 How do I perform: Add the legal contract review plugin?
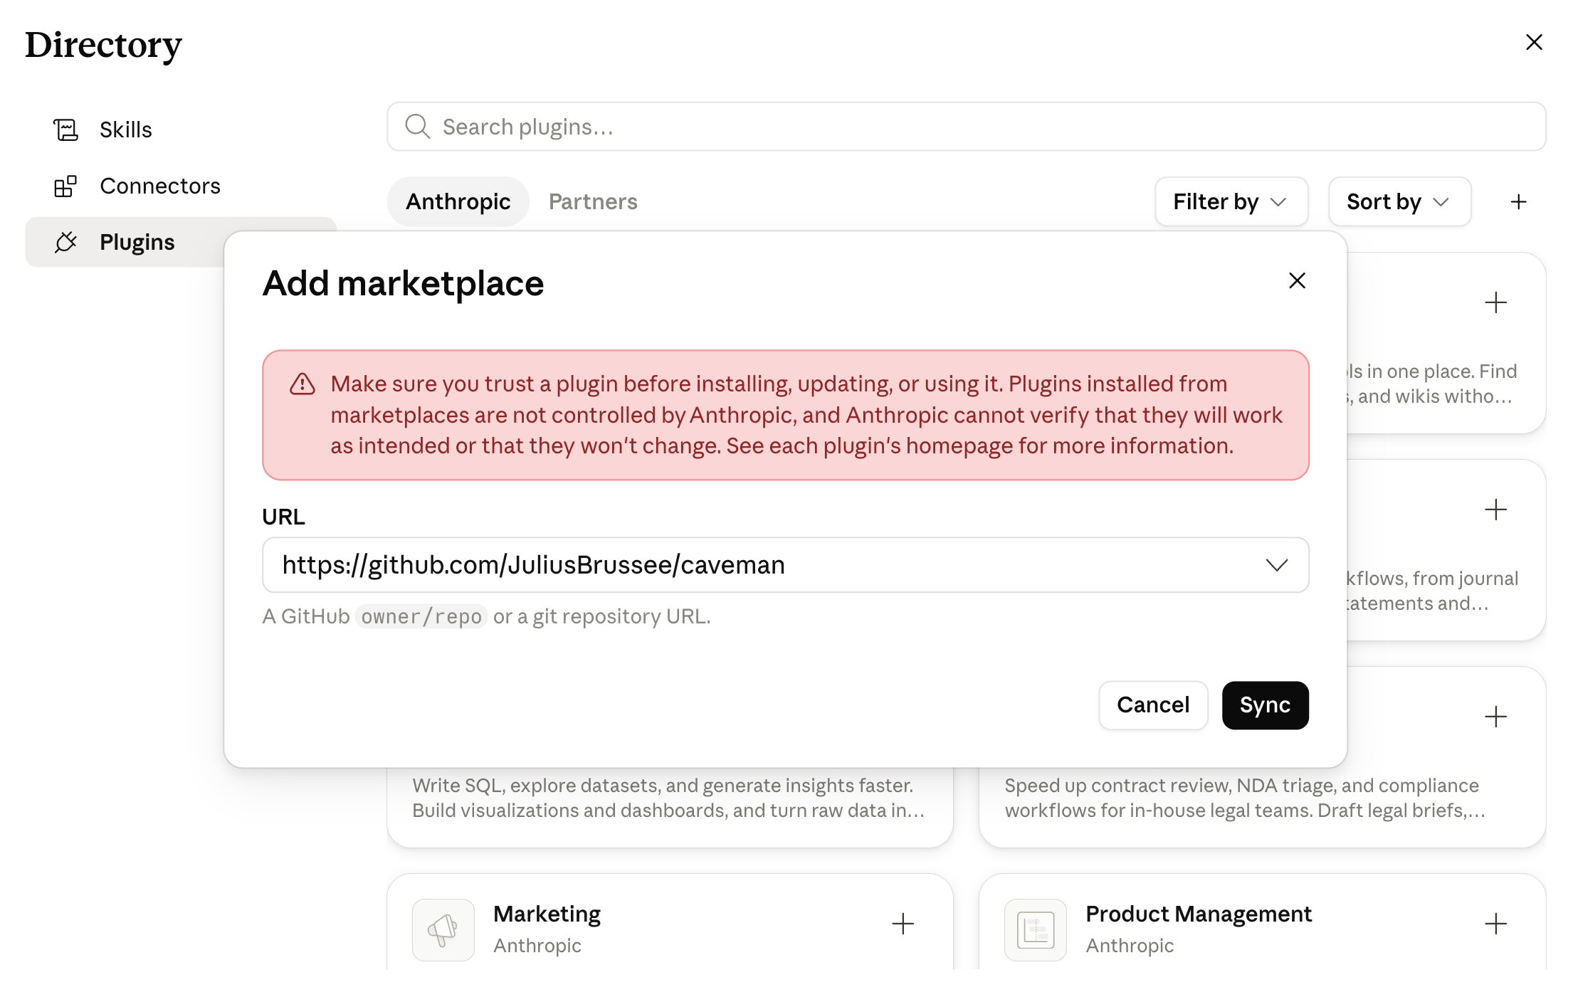[1495, 717]
